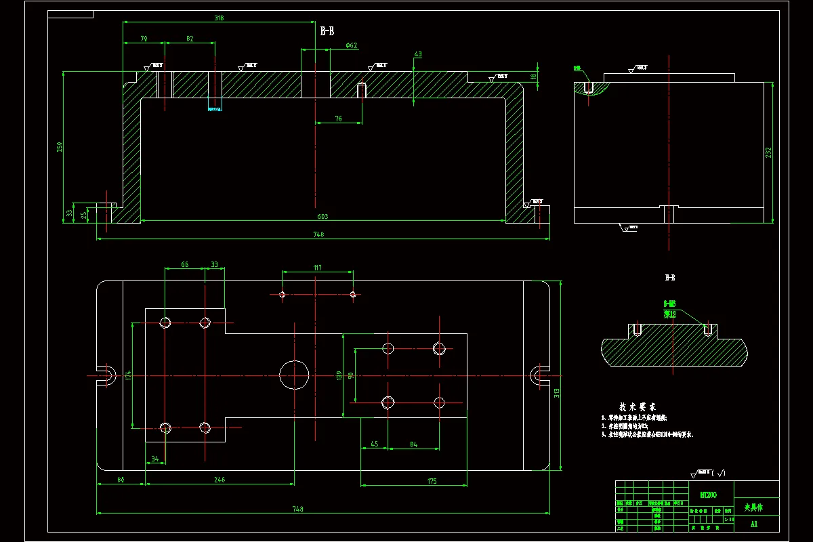Screen dimensions: 813x542
Task: Click the 夹具体 part name in title block
Action: pyautogui.click(x=753, y=506)
